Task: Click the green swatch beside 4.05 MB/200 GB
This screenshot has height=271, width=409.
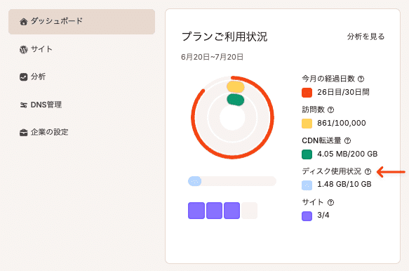Action: (x=307, y=154)
